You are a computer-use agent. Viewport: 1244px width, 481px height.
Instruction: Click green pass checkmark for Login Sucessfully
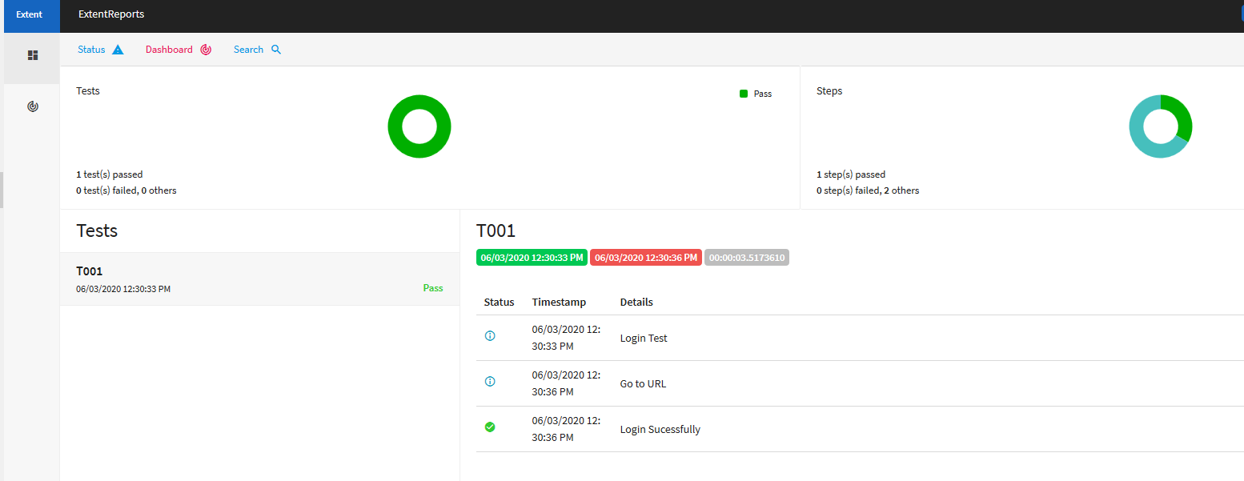tap(490, 427)
